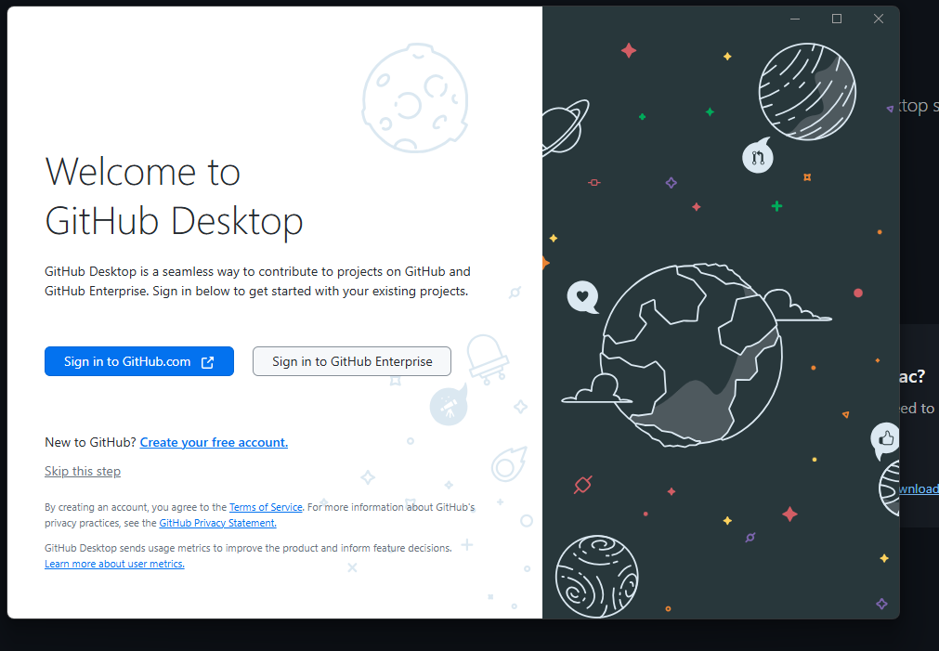Open the Terms of Service link
Screen dimensions: 939x651
pyautogui.click(x=266, y=507)
